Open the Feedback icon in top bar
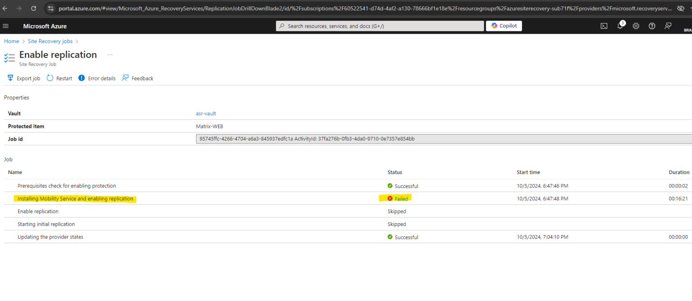 click(668, 26)
